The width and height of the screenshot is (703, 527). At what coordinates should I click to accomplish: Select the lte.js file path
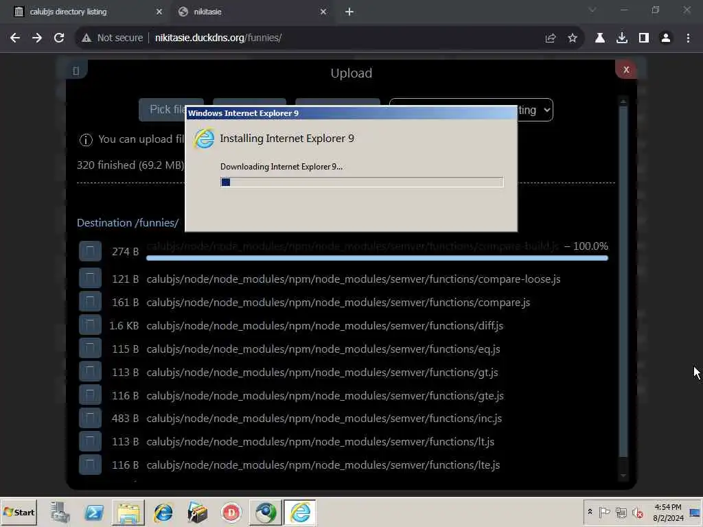coord(323,465)
